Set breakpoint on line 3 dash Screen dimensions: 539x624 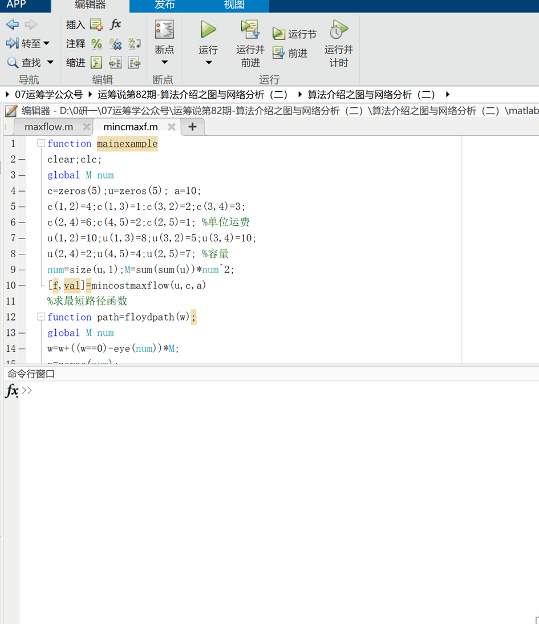pos(22,175)
